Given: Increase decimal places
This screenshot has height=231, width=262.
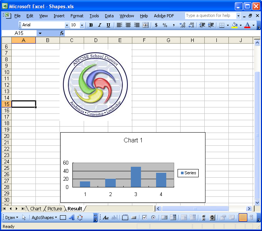Looking at the screenshot, I should (x=182, y=25).
